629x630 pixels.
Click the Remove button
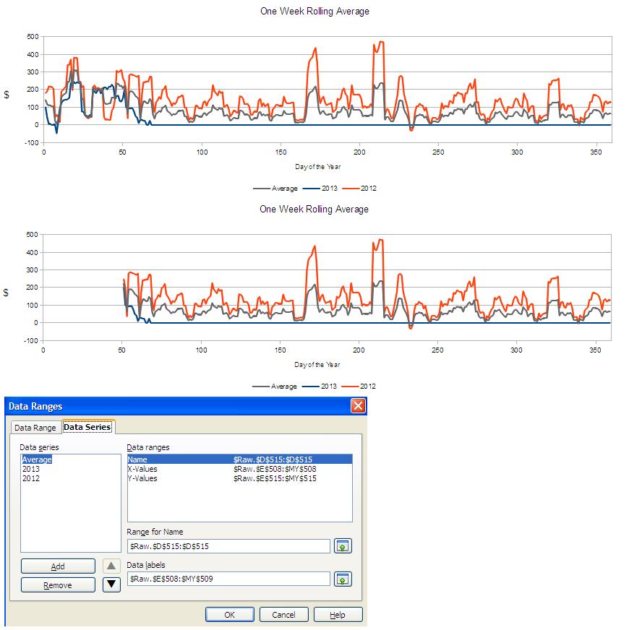(58, 585)
